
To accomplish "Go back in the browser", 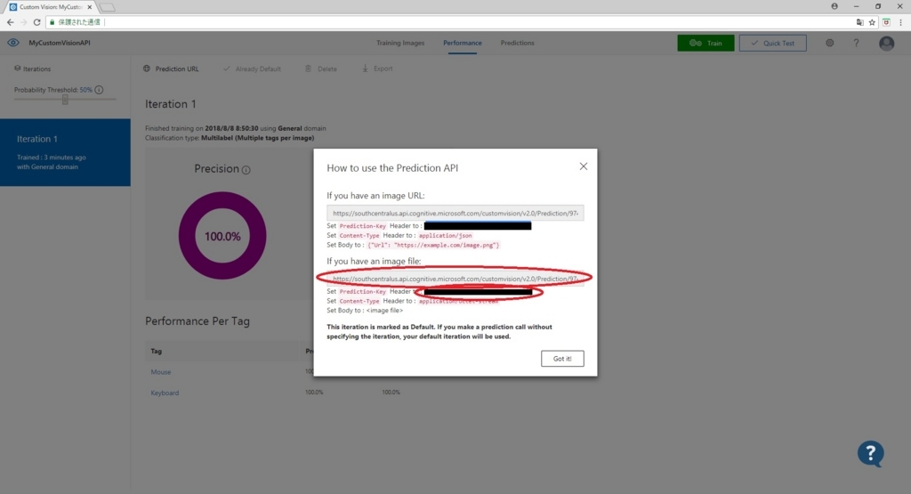I will [x=10, y=22].
